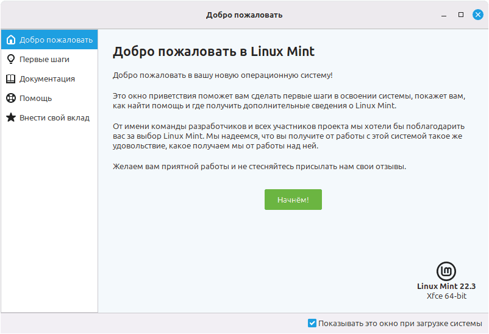This screenshot has width=489, height=334.
Task: Minimize the welcome window
Action: click(444, 15)
